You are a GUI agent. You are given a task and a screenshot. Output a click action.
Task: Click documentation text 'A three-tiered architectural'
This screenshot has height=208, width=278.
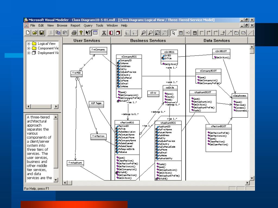click(x=38, y=119)
